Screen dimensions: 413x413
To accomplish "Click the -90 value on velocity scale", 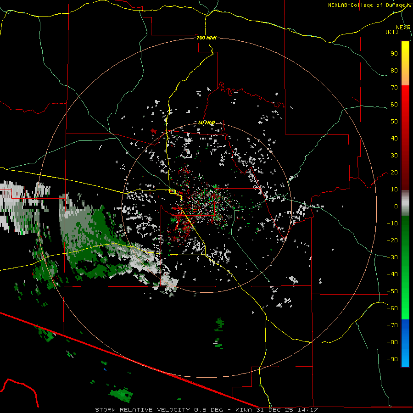I will coord(392,359).
